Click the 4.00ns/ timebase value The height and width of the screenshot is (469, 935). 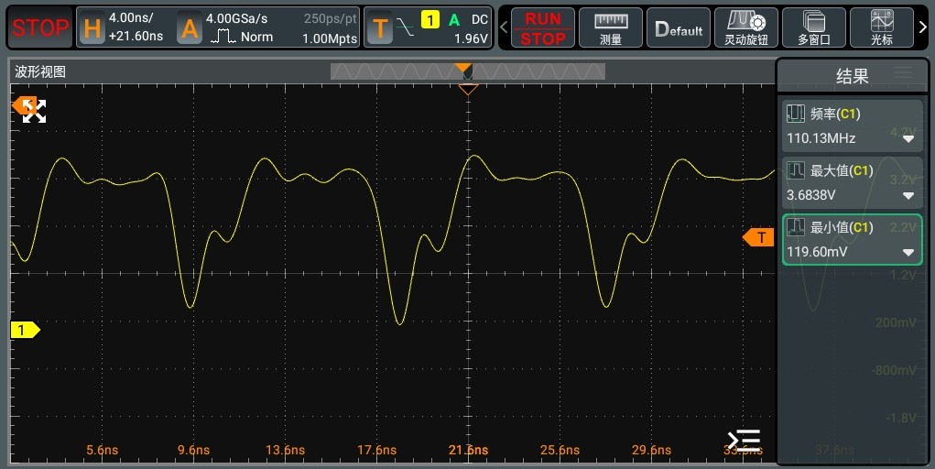tap(131, 18)
